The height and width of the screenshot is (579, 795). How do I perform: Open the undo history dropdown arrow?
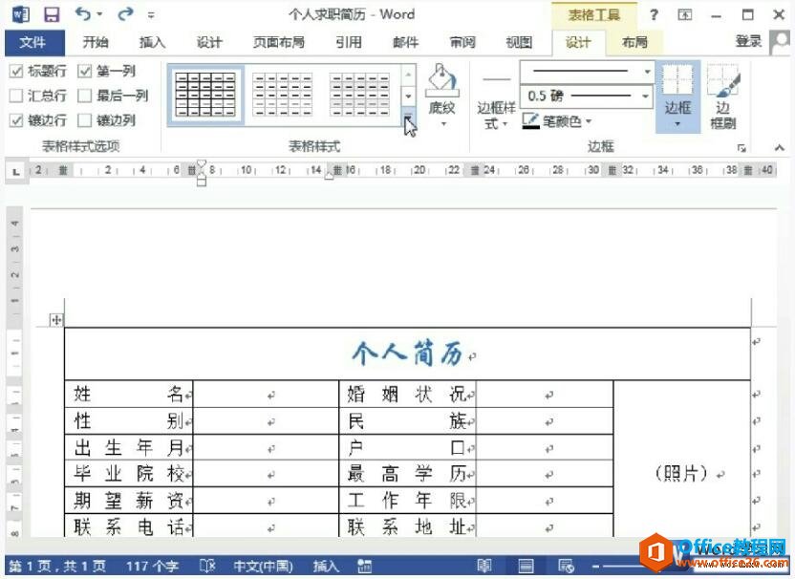(100, 14)
